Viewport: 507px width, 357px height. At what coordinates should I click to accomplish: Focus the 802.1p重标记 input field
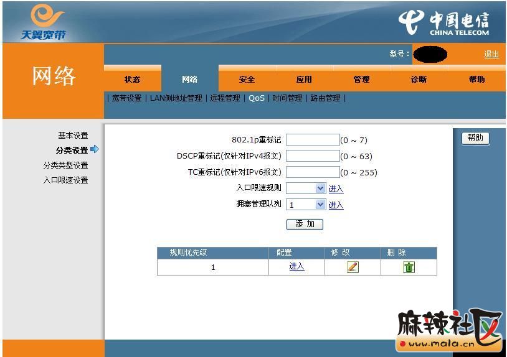point(312,140)
